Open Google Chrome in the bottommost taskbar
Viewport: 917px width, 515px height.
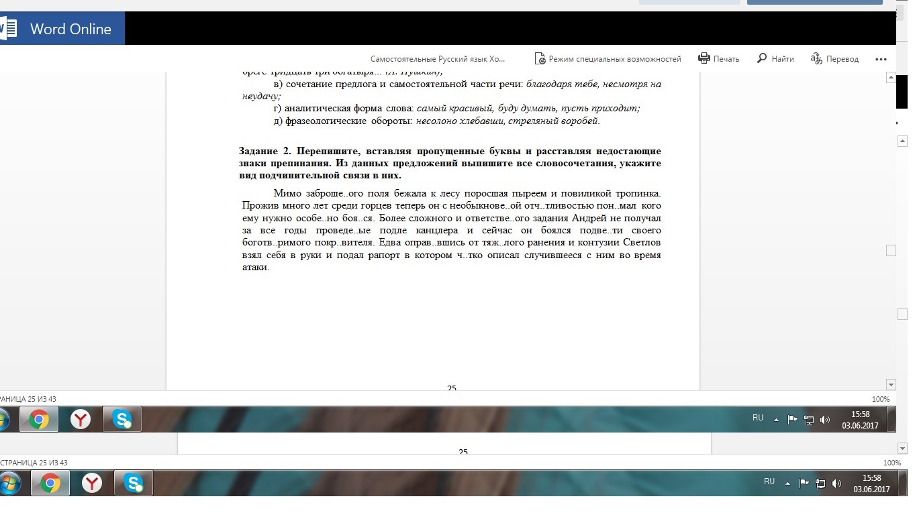point(50,483)
